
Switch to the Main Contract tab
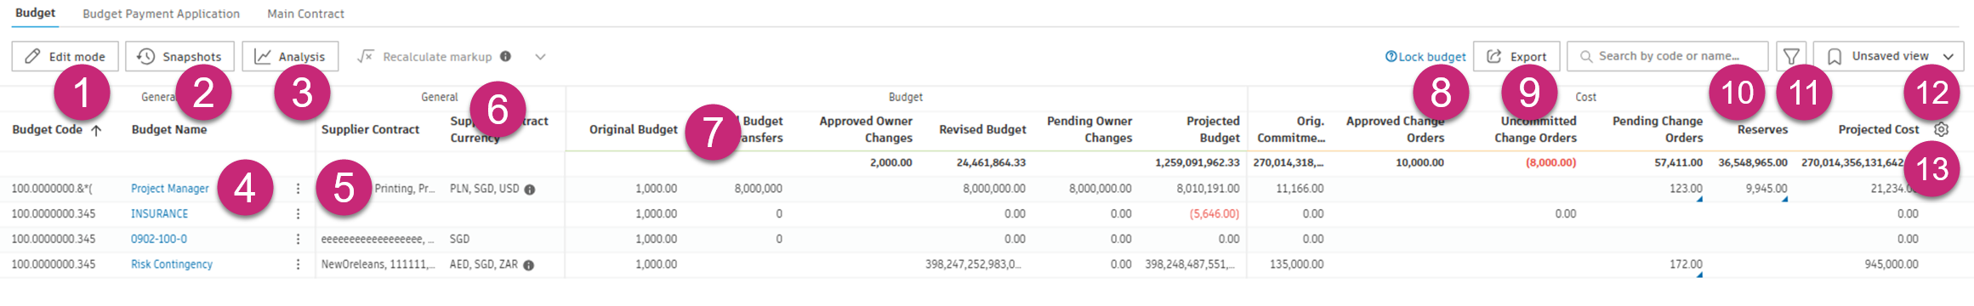[x=306, y=14]
